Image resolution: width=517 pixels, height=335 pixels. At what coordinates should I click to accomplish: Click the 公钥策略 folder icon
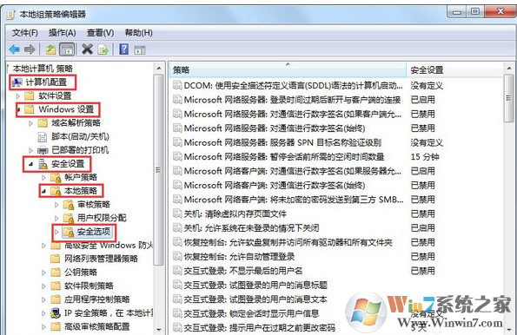56,273
